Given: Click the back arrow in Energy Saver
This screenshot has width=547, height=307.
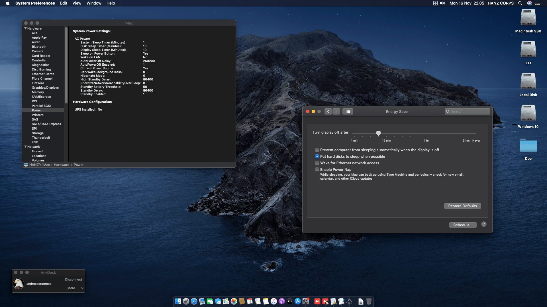Looking at the screenshot, I should [328, 111].
